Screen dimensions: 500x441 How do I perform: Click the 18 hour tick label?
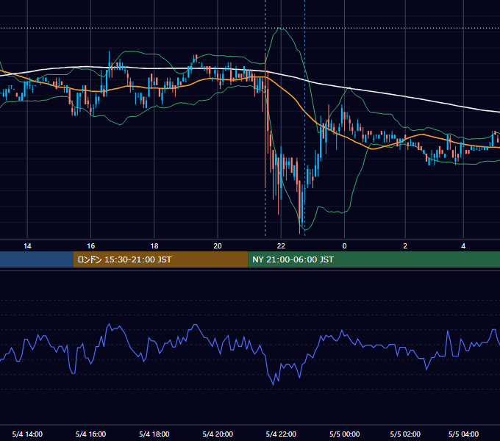pyautogui.click(x=154, y=246)
